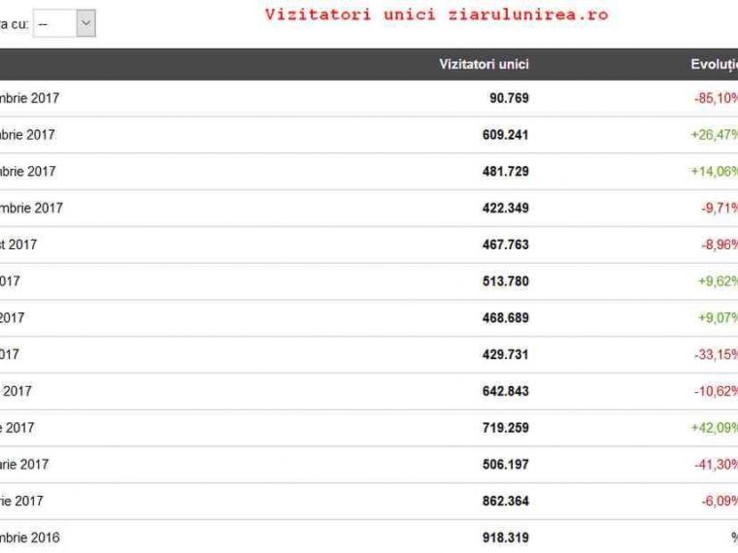The height and width of the screenshot is (553, 738).
Task: Click the red ziarulunirea.ro title text
Action: (x=436, y=15)
